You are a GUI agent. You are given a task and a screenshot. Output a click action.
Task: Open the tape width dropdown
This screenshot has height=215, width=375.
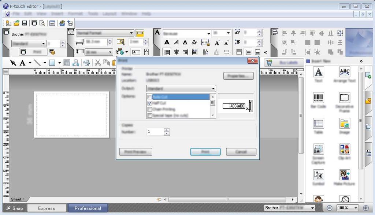click(99, 52)
